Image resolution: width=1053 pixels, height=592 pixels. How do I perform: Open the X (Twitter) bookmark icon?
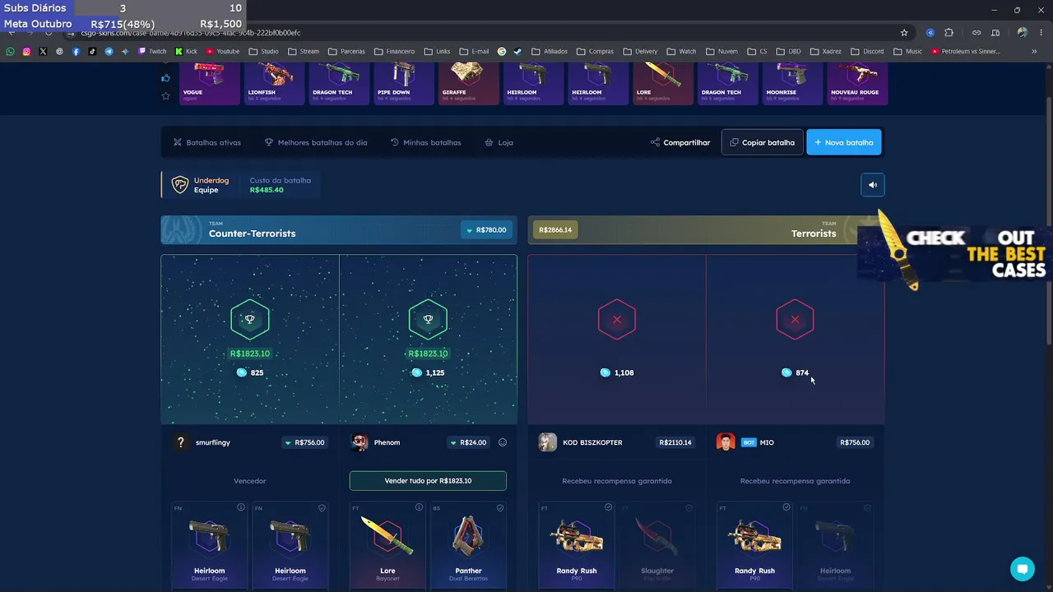(43, 52)
